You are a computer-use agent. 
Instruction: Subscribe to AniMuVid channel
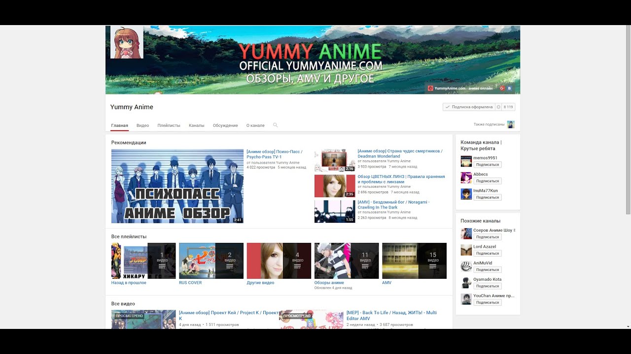(488, 269)
